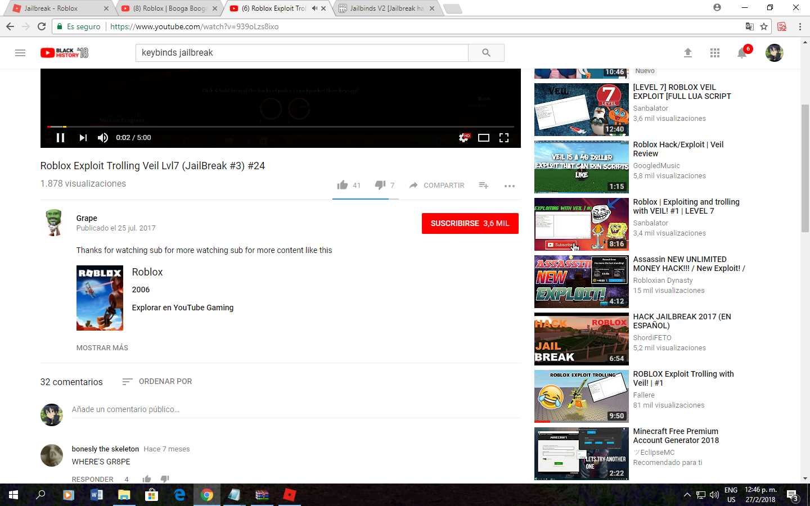The image size is (810, 506).
Task: Open the Roblox game cover image
Action: click(100, 298)
